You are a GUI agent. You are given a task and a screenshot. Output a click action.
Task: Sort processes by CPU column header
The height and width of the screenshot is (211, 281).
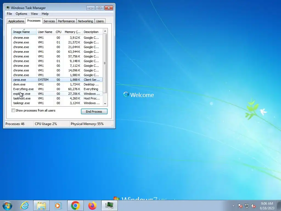pos(58,32)
